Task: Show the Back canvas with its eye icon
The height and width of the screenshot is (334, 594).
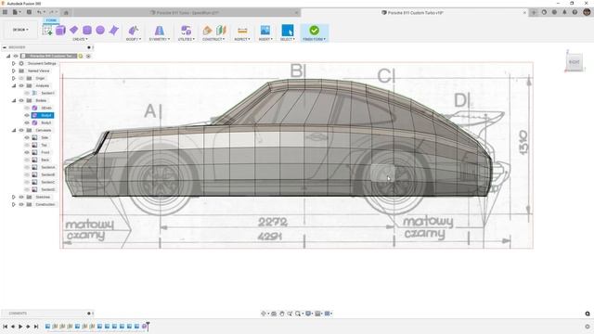Action: pyautogui.click(x=27, y=160)
